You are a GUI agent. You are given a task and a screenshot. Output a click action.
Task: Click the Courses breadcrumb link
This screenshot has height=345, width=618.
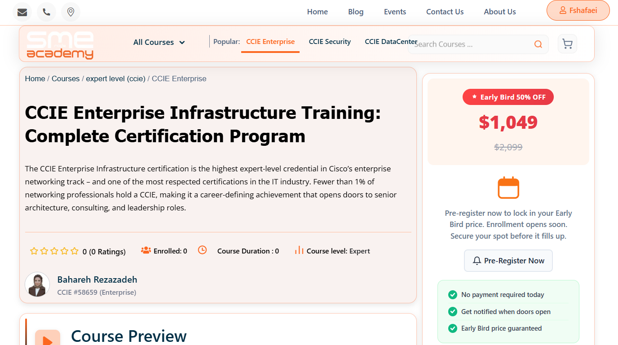(66, 79)
